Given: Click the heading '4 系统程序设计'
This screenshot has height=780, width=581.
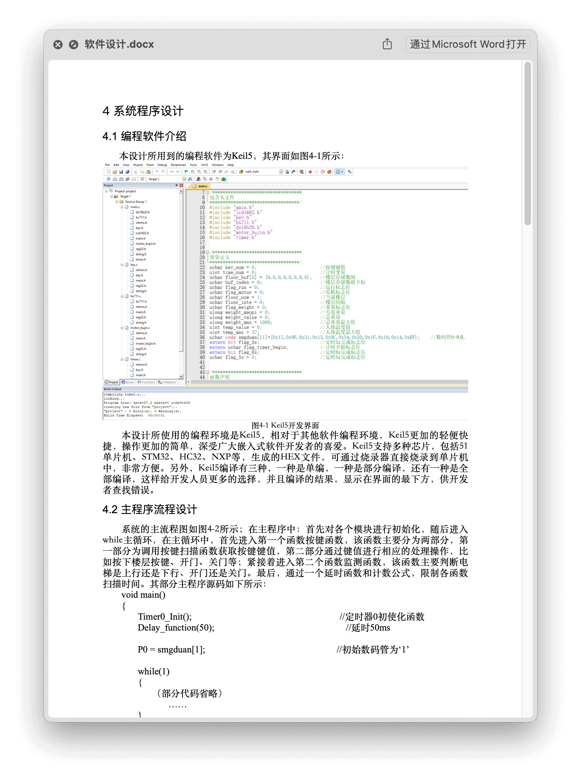Looking at the screenshot, I should pyautogui.click(x=143, y=111).
